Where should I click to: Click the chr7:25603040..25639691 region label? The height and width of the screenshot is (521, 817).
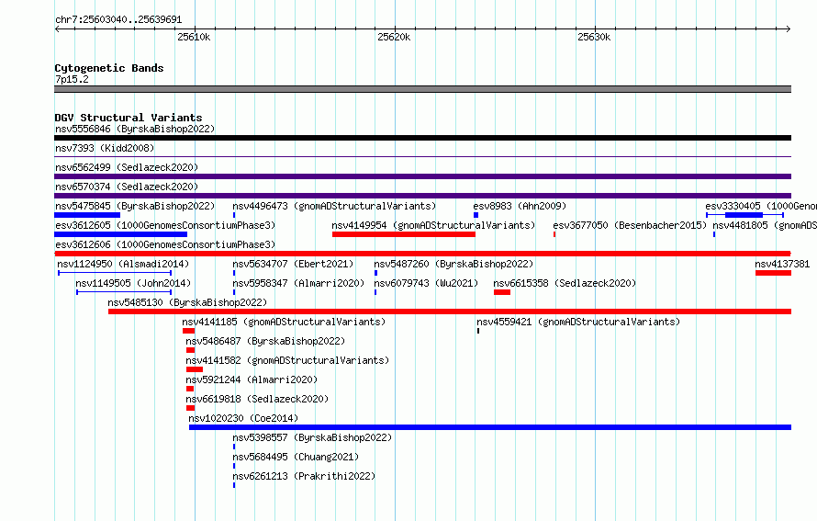(x=118, y=20)
